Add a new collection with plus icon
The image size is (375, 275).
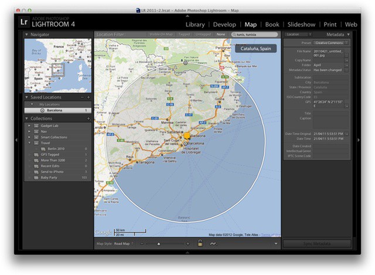[x=88, y=118]
